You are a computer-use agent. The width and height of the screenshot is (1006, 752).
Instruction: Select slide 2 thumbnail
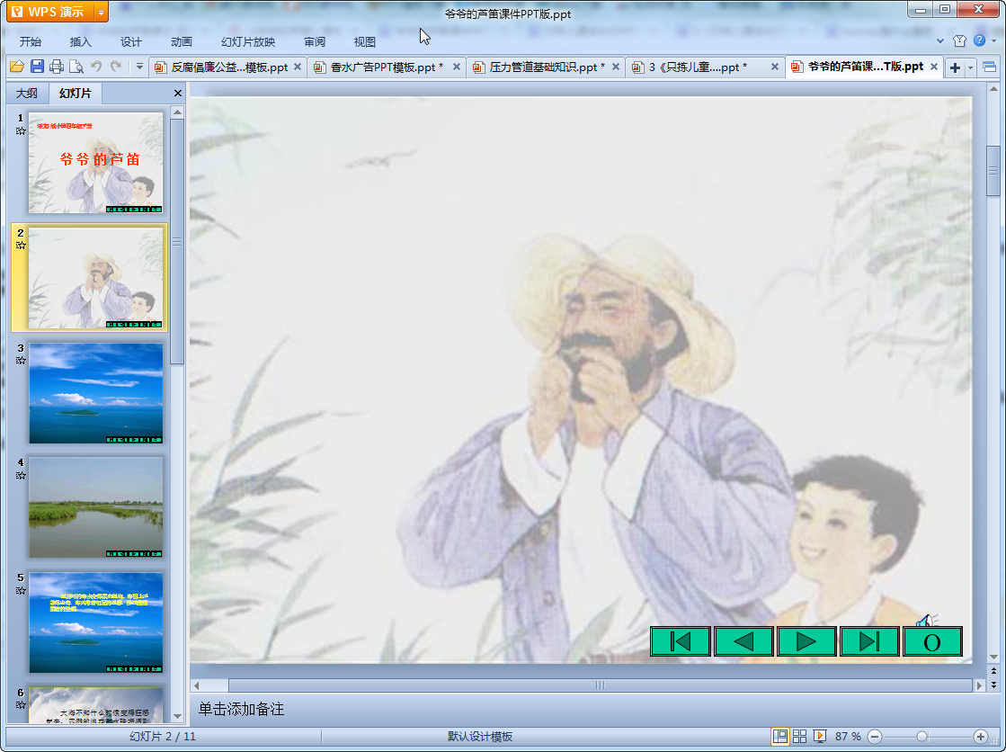95,277
